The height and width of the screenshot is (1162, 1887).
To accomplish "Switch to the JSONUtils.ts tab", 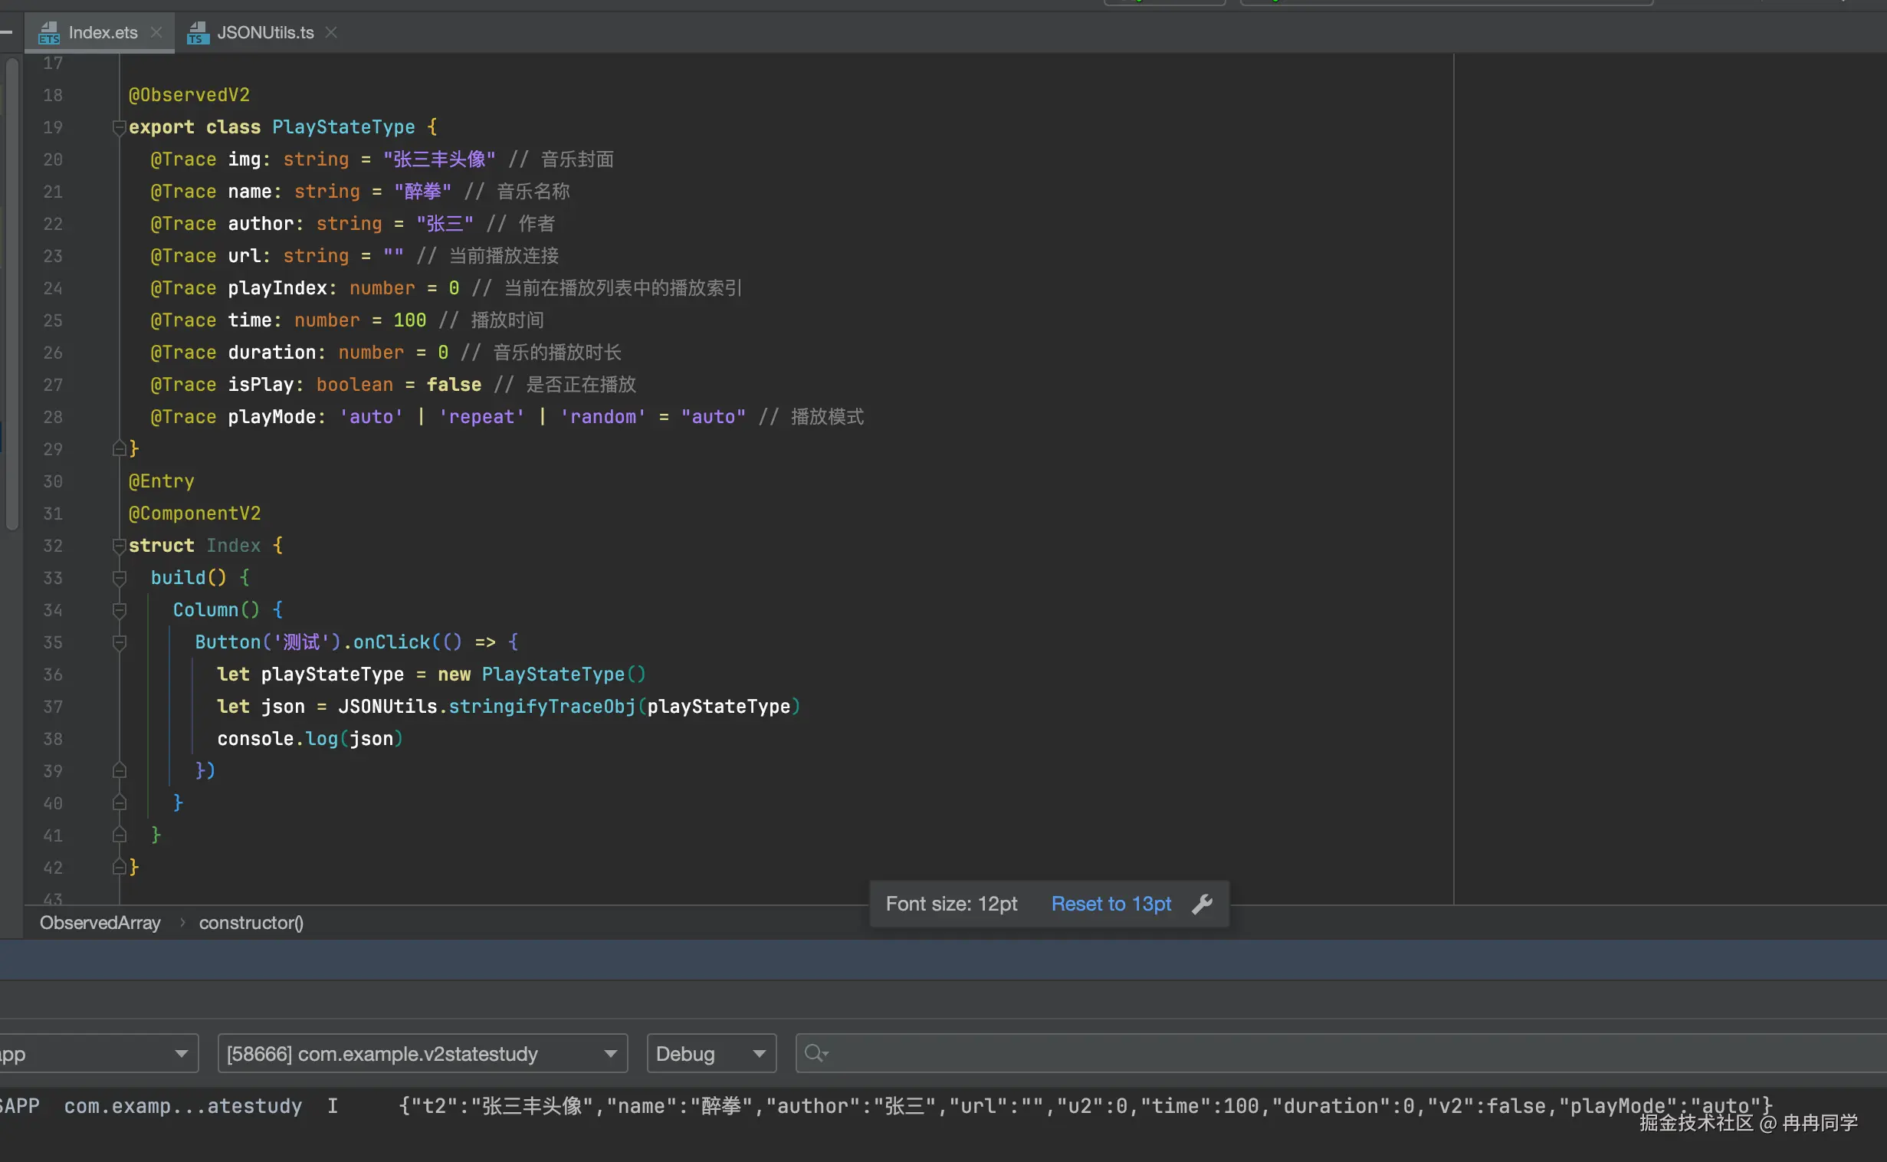I will tap(265, 33).
